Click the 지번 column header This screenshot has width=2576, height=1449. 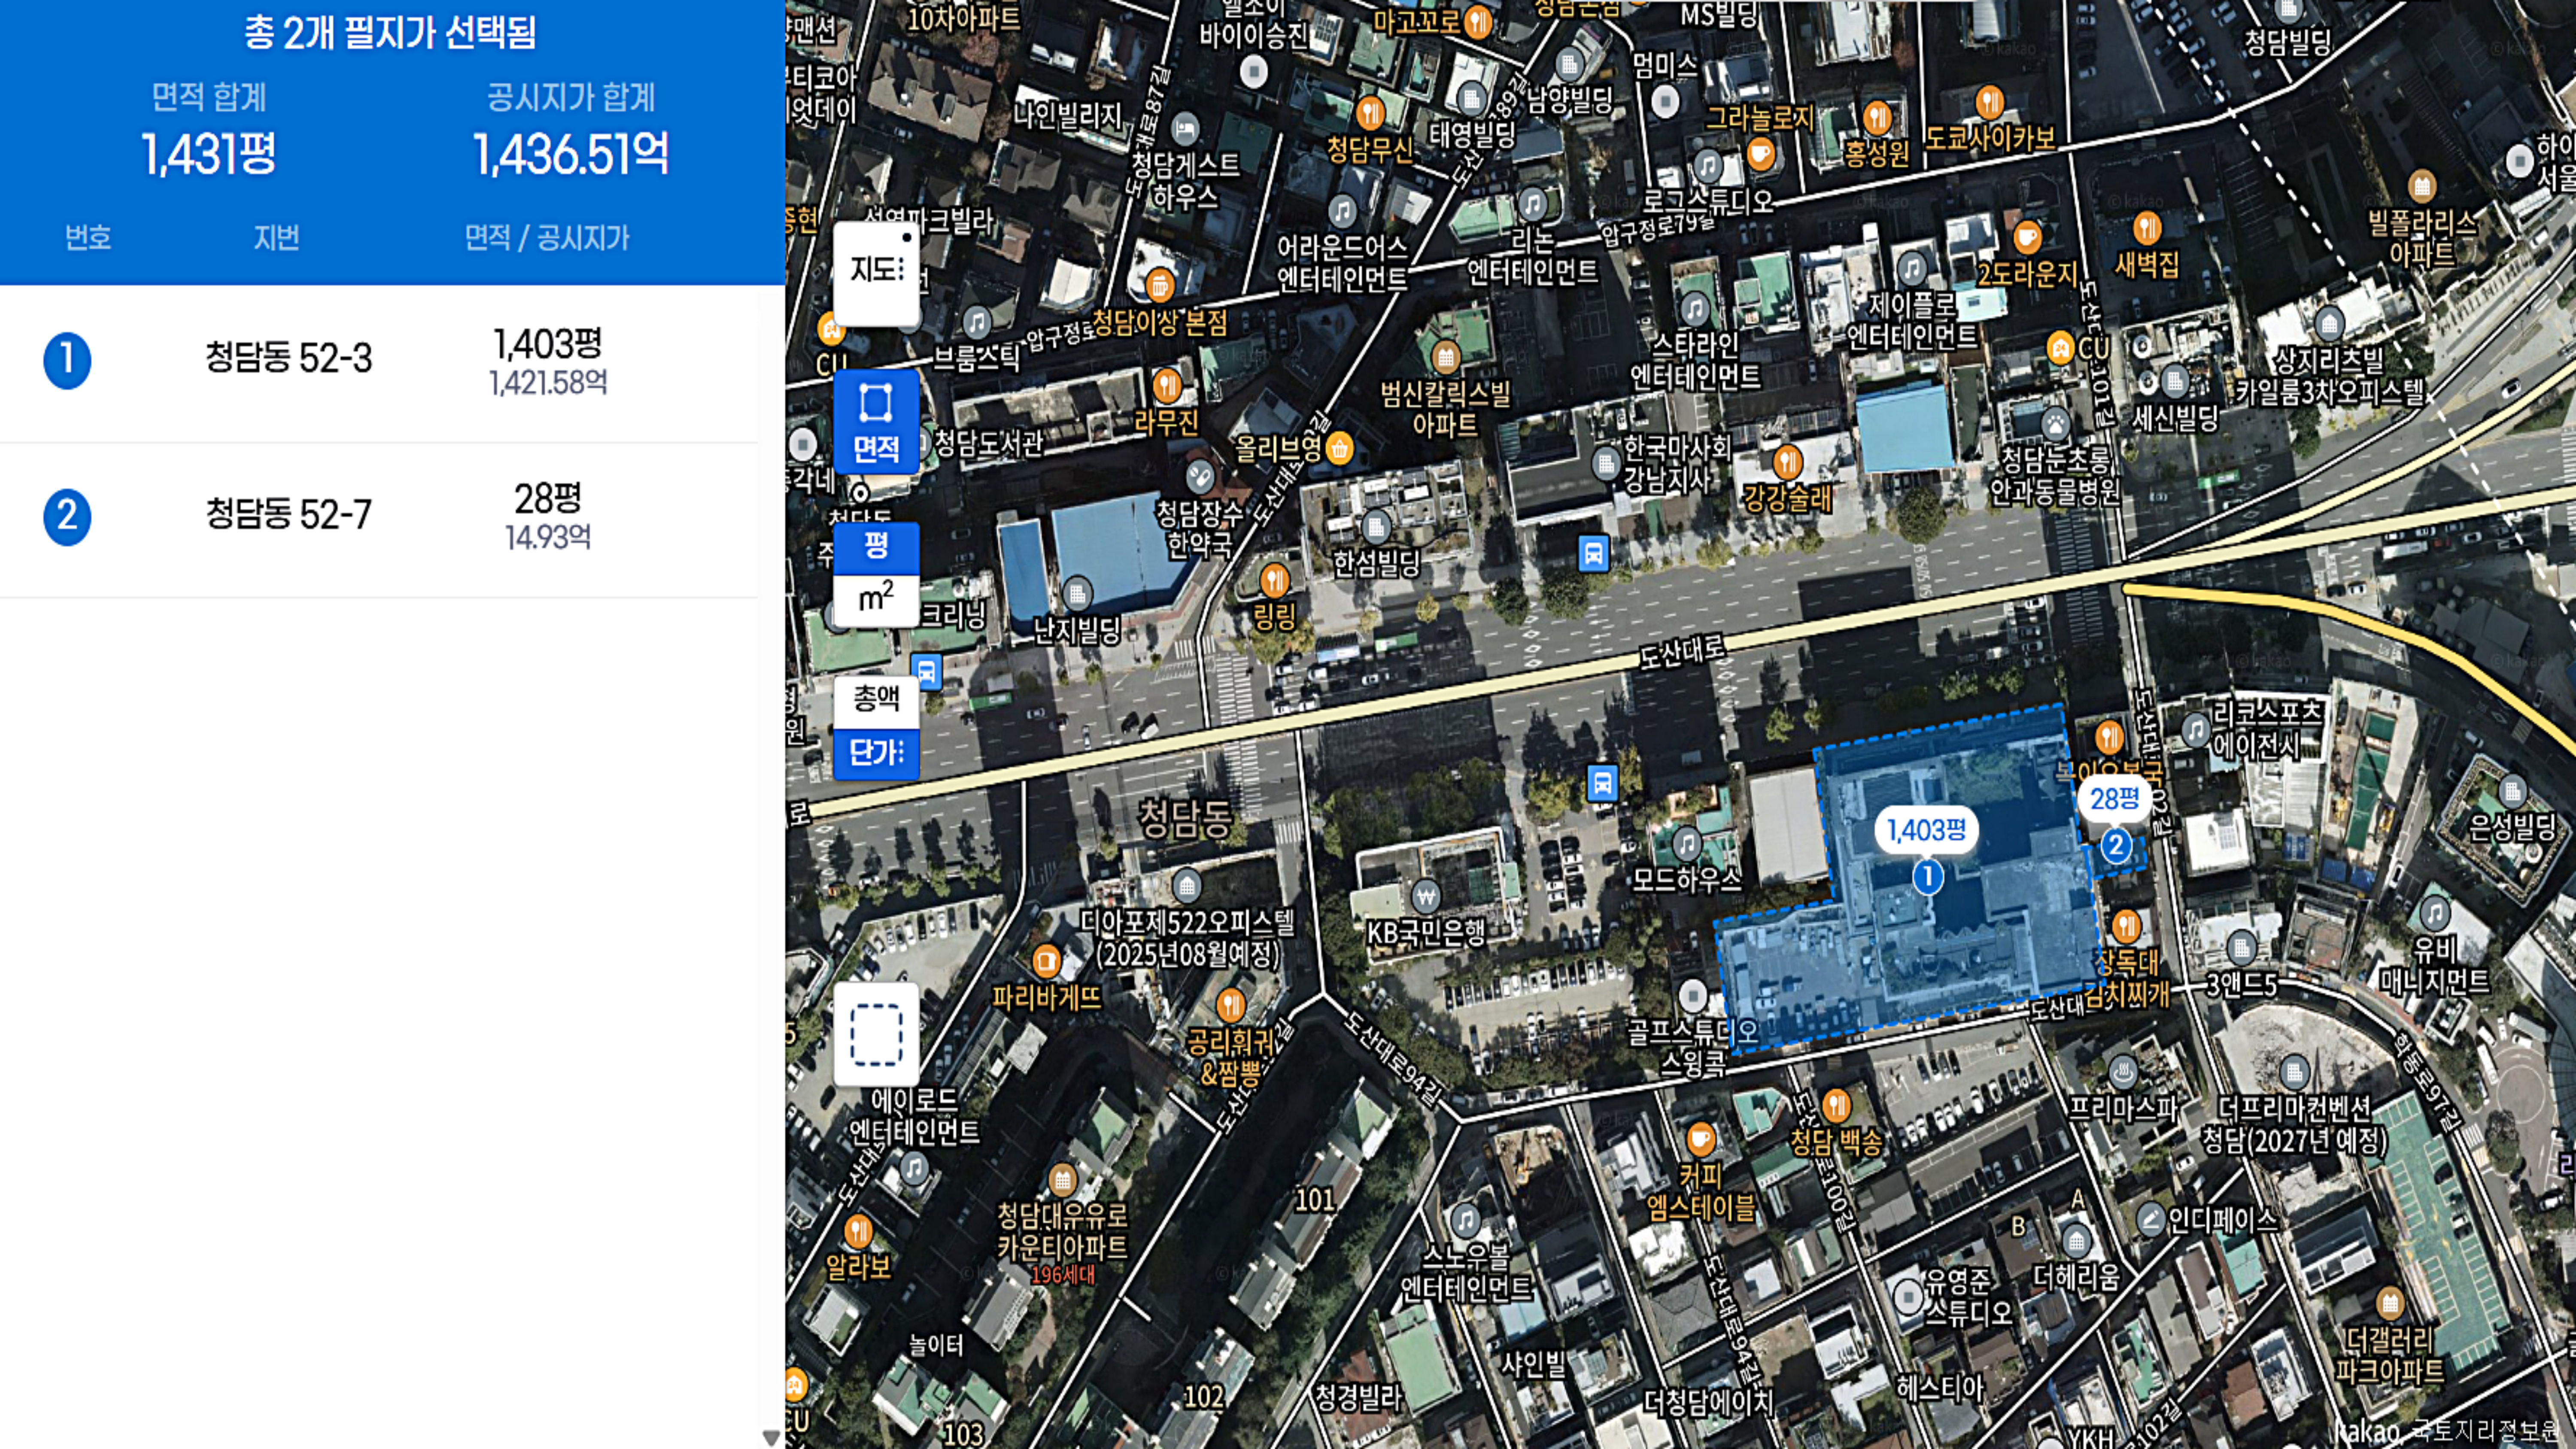click(276, 238)
